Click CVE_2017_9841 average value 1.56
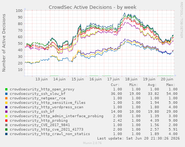Image resolution: width=185 pixels, height=147 pixels. (154, 125)
